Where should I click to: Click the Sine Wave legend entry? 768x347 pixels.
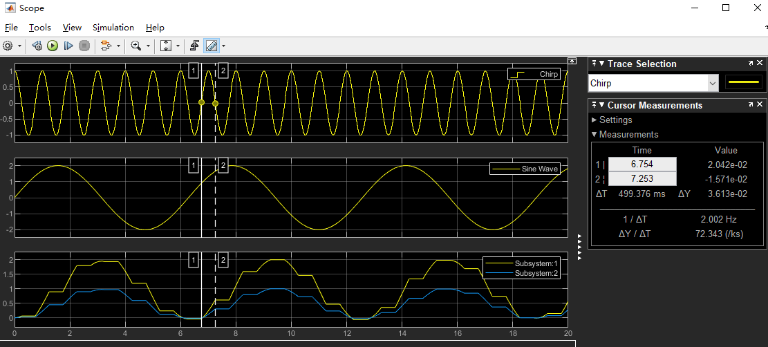pyautogui.click(x=525, y=169)
